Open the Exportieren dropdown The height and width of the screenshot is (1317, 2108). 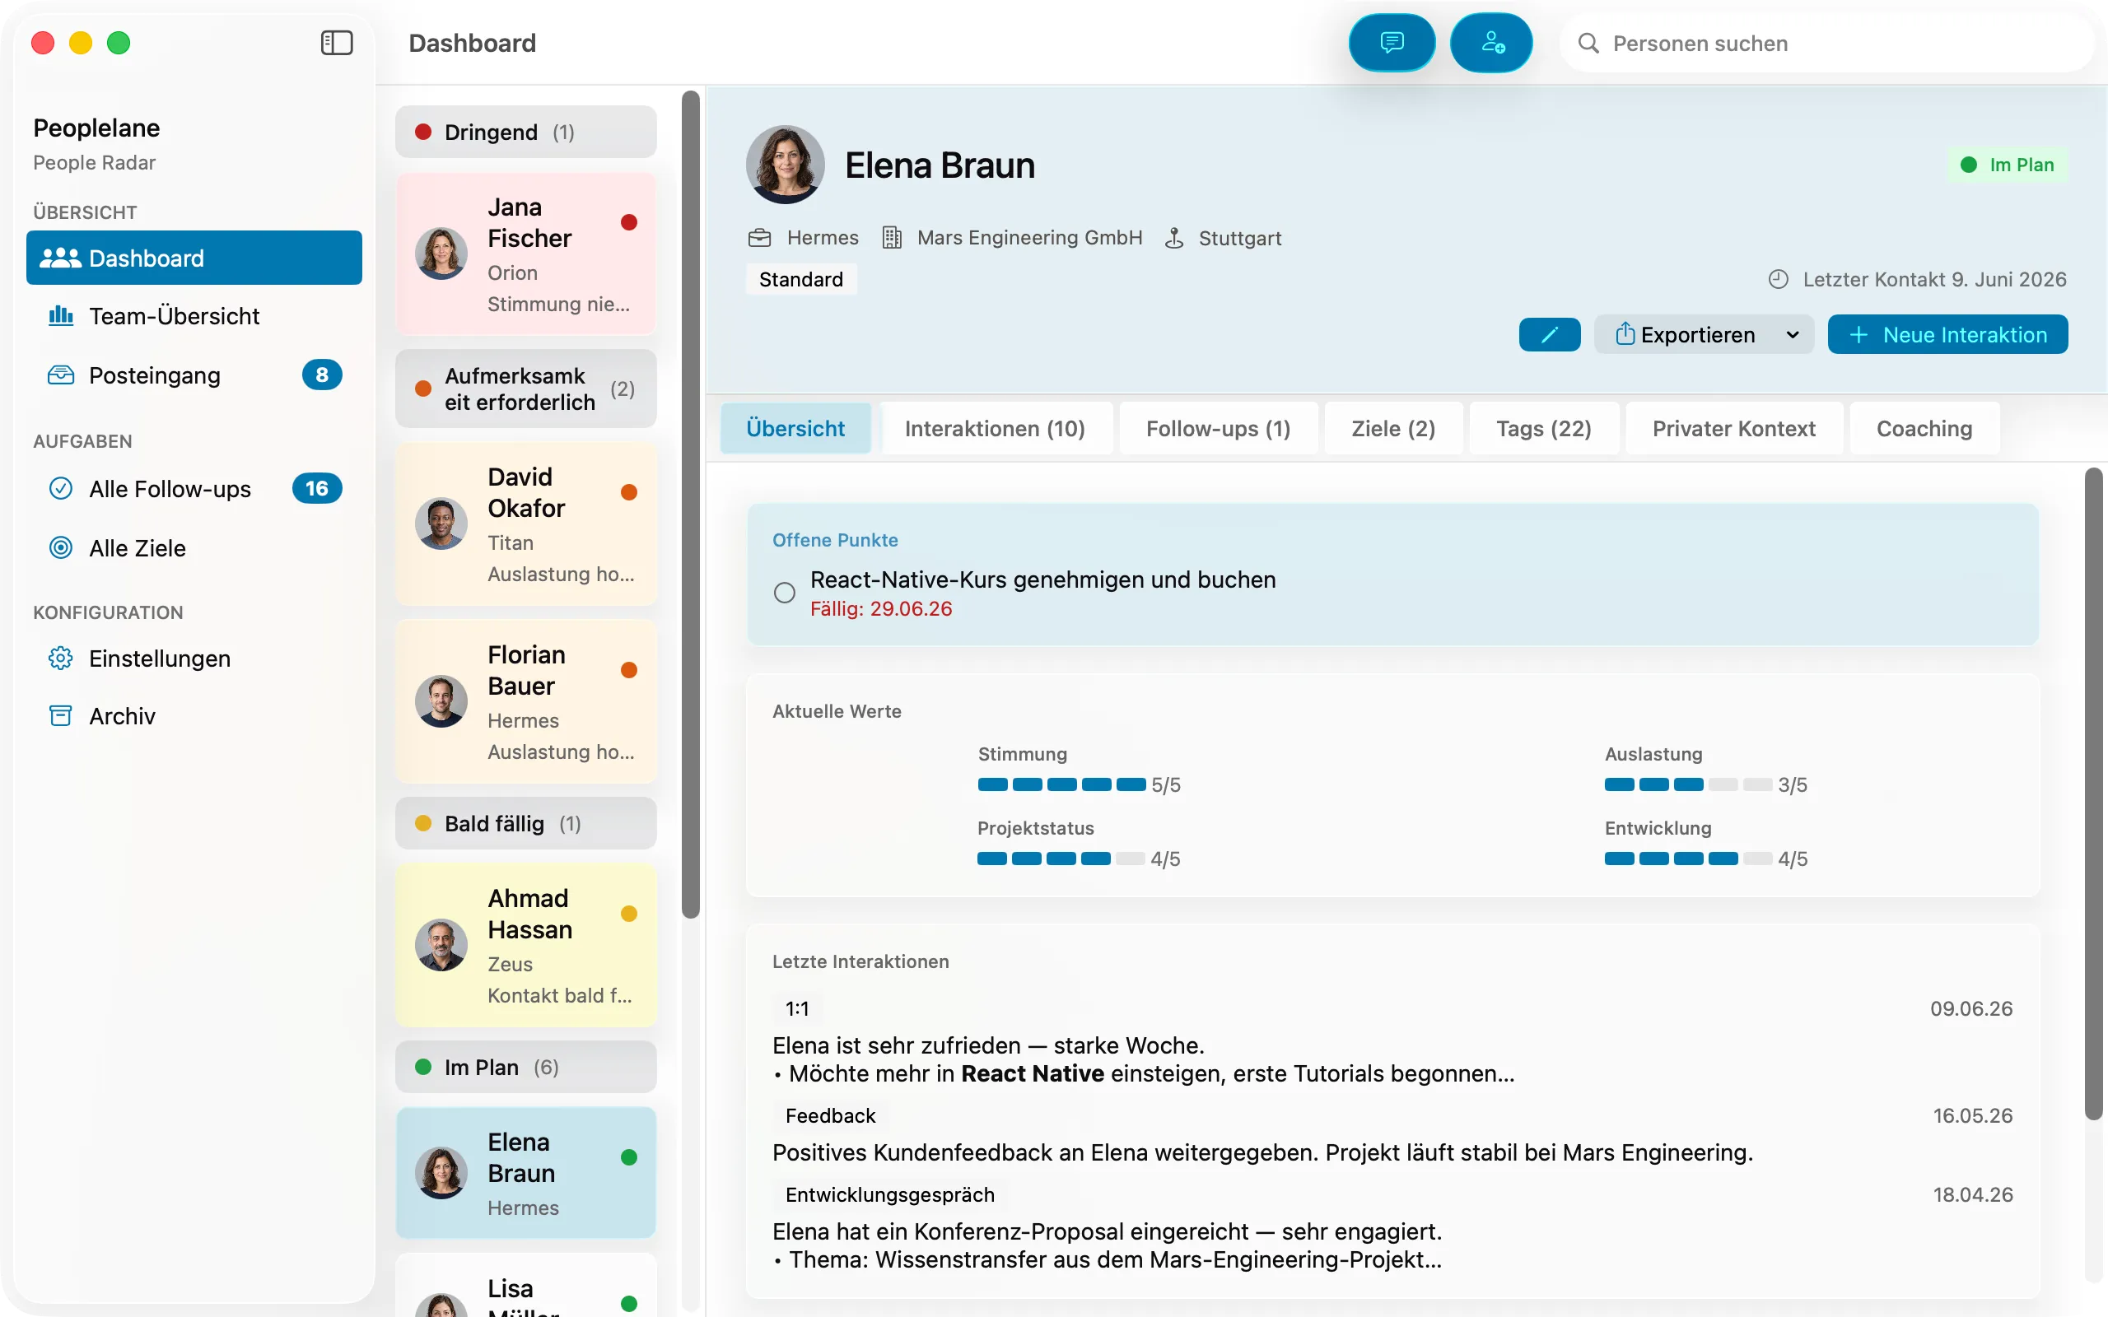coord(1703,334)
